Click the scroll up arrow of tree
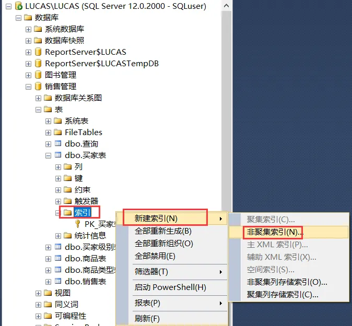The image size is (352, 326). (227, 6)
